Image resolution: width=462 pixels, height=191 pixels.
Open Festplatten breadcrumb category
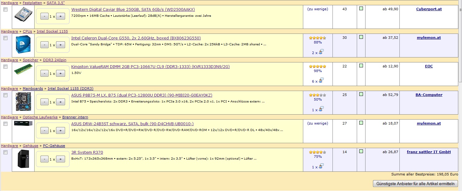point(32,3)
